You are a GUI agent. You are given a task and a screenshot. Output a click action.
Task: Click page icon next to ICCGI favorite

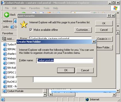click(5, 77)
